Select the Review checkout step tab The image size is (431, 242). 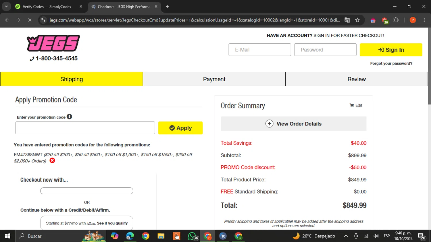[x=357, y=79]
